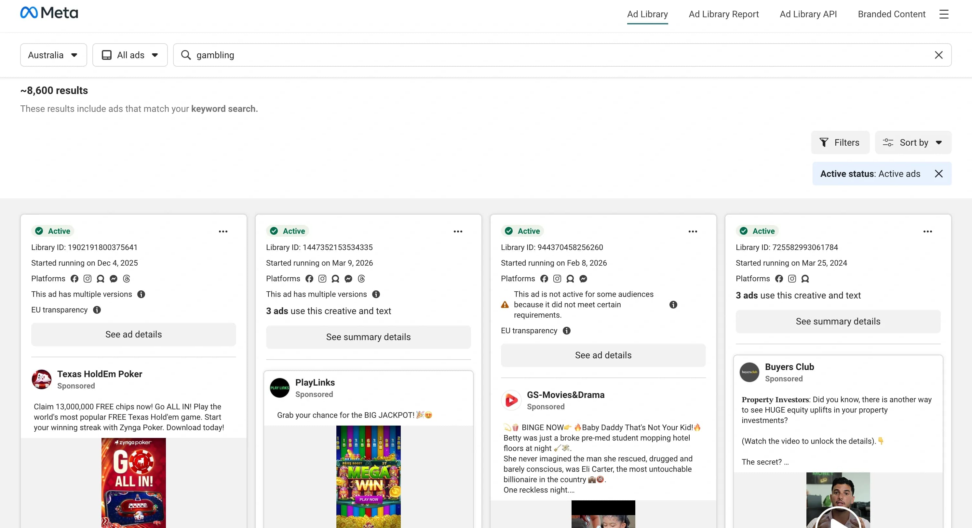Click See summary details for PlayLinks
972x528 pixels.
pos(368,337)
